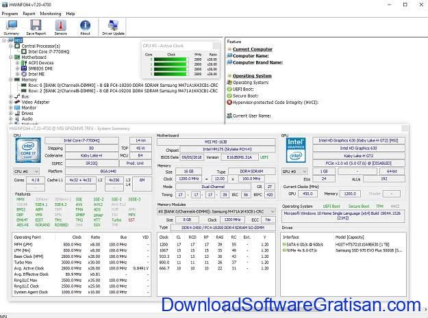Select the Intel ME tree item
The width and height of the screenshot is (428, 318).
point(36,74)
